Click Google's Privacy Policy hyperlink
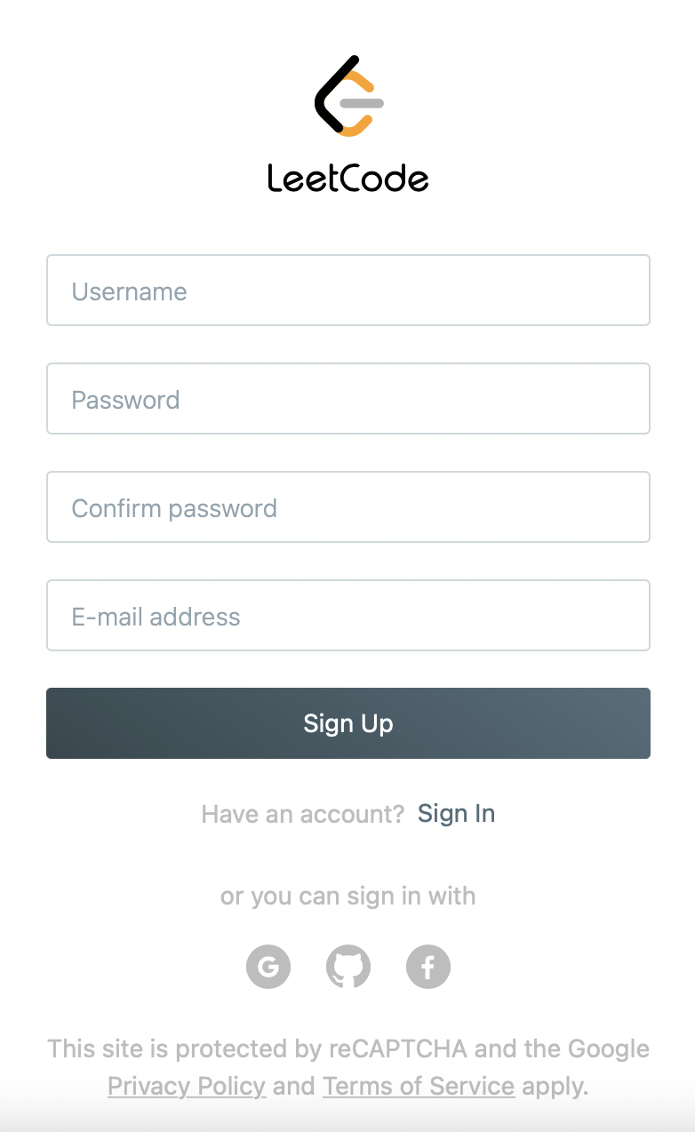The height and width of the screenshot is (1132, 695). (x=186, y=1086)
